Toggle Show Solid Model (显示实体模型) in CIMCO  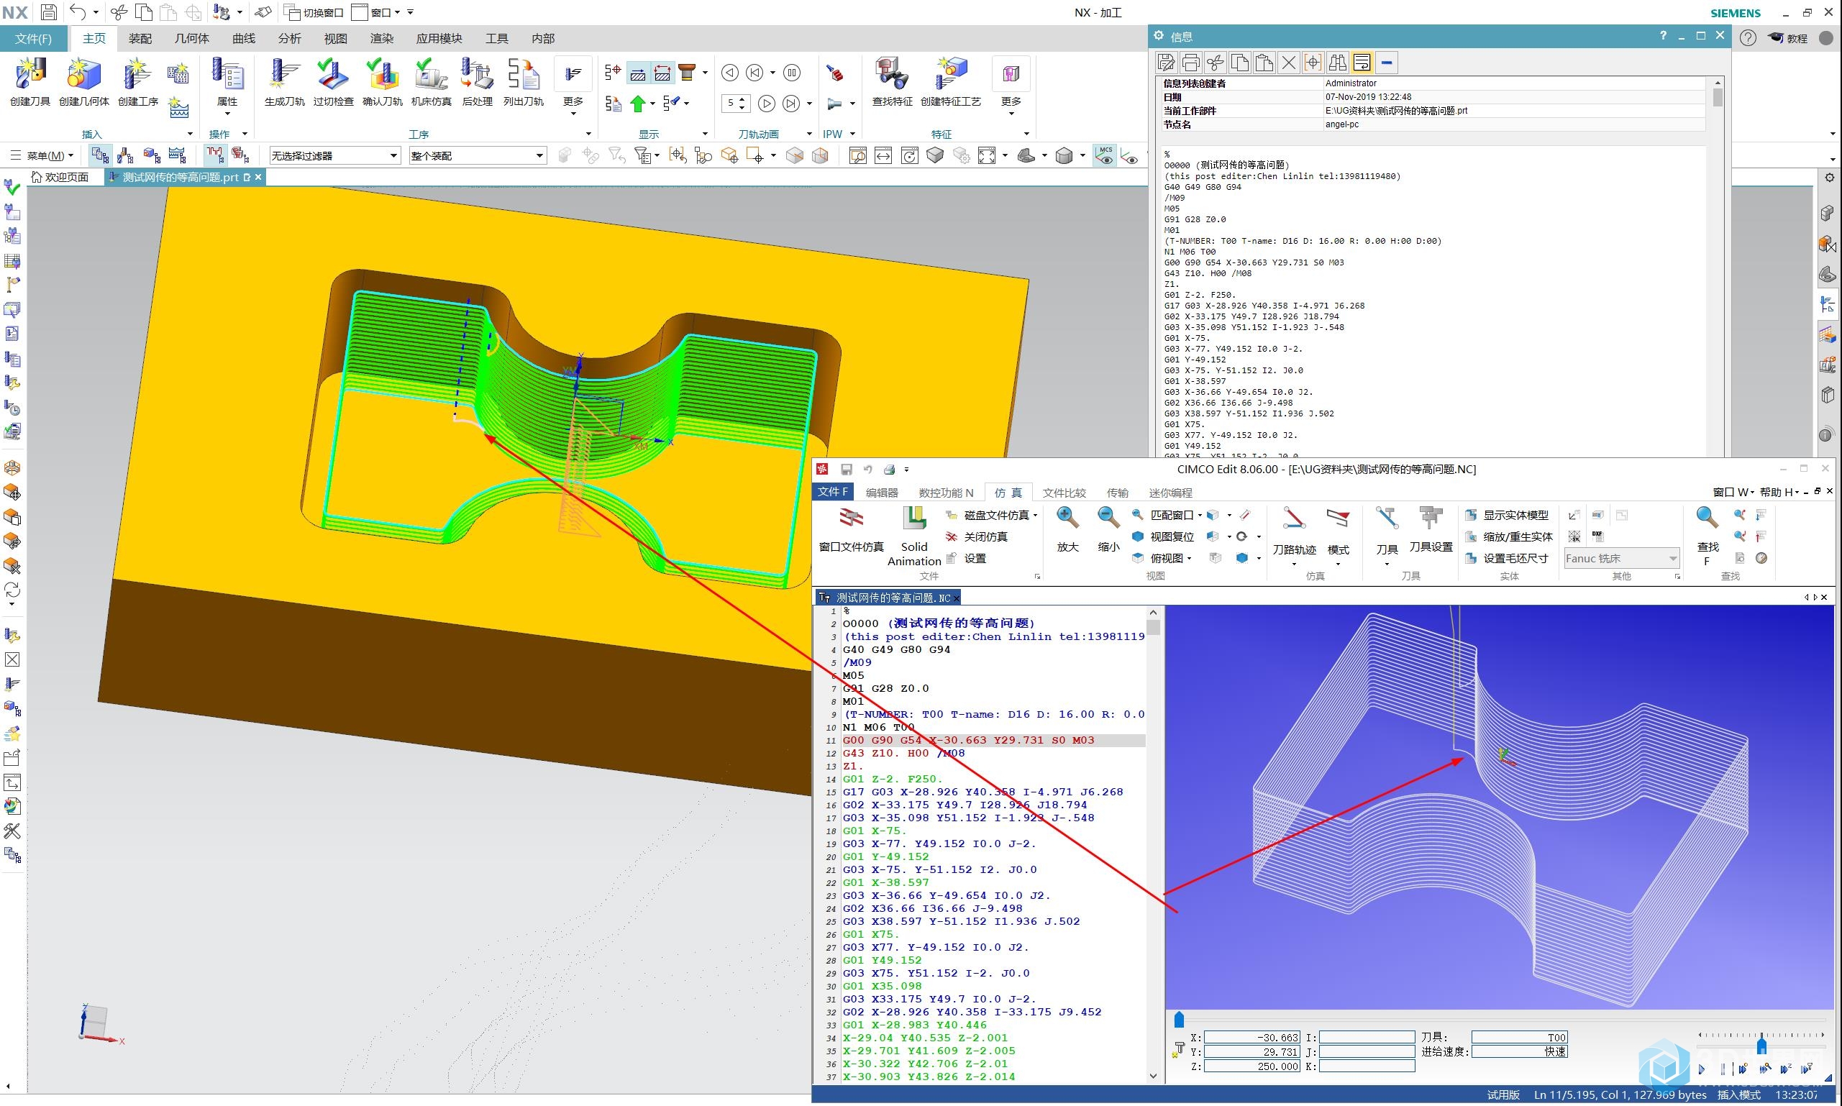click(1507, 515)
